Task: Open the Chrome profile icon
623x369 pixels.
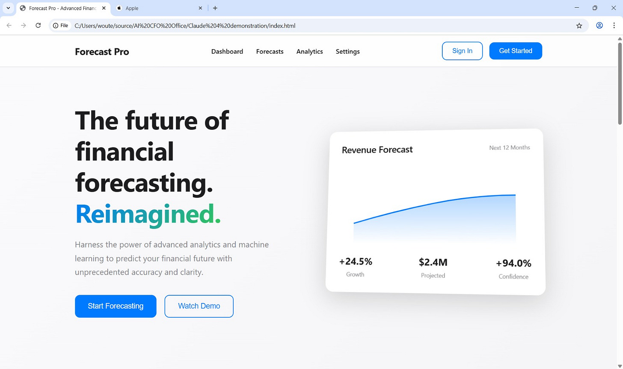Action: pyautogui.click(x=599, y=26)
